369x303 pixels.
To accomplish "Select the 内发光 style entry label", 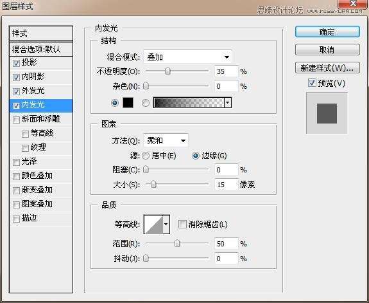I will point(33,105).
